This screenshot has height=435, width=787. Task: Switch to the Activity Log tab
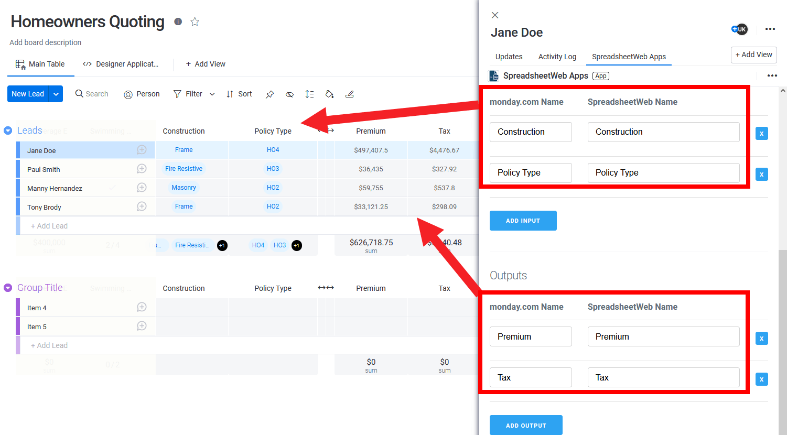click(x=557, y=57)
